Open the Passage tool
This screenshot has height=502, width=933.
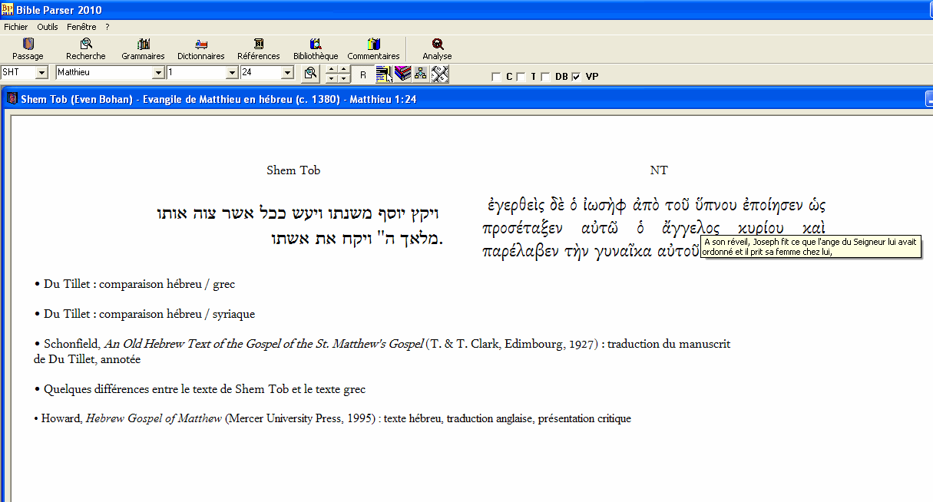(x=28, y=49)
